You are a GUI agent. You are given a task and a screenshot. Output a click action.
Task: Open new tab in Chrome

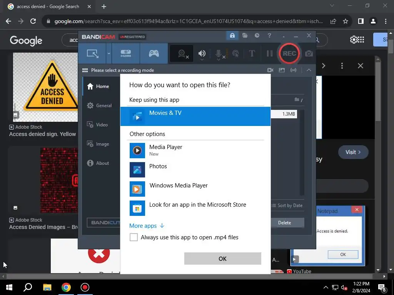tap(104, 7)
